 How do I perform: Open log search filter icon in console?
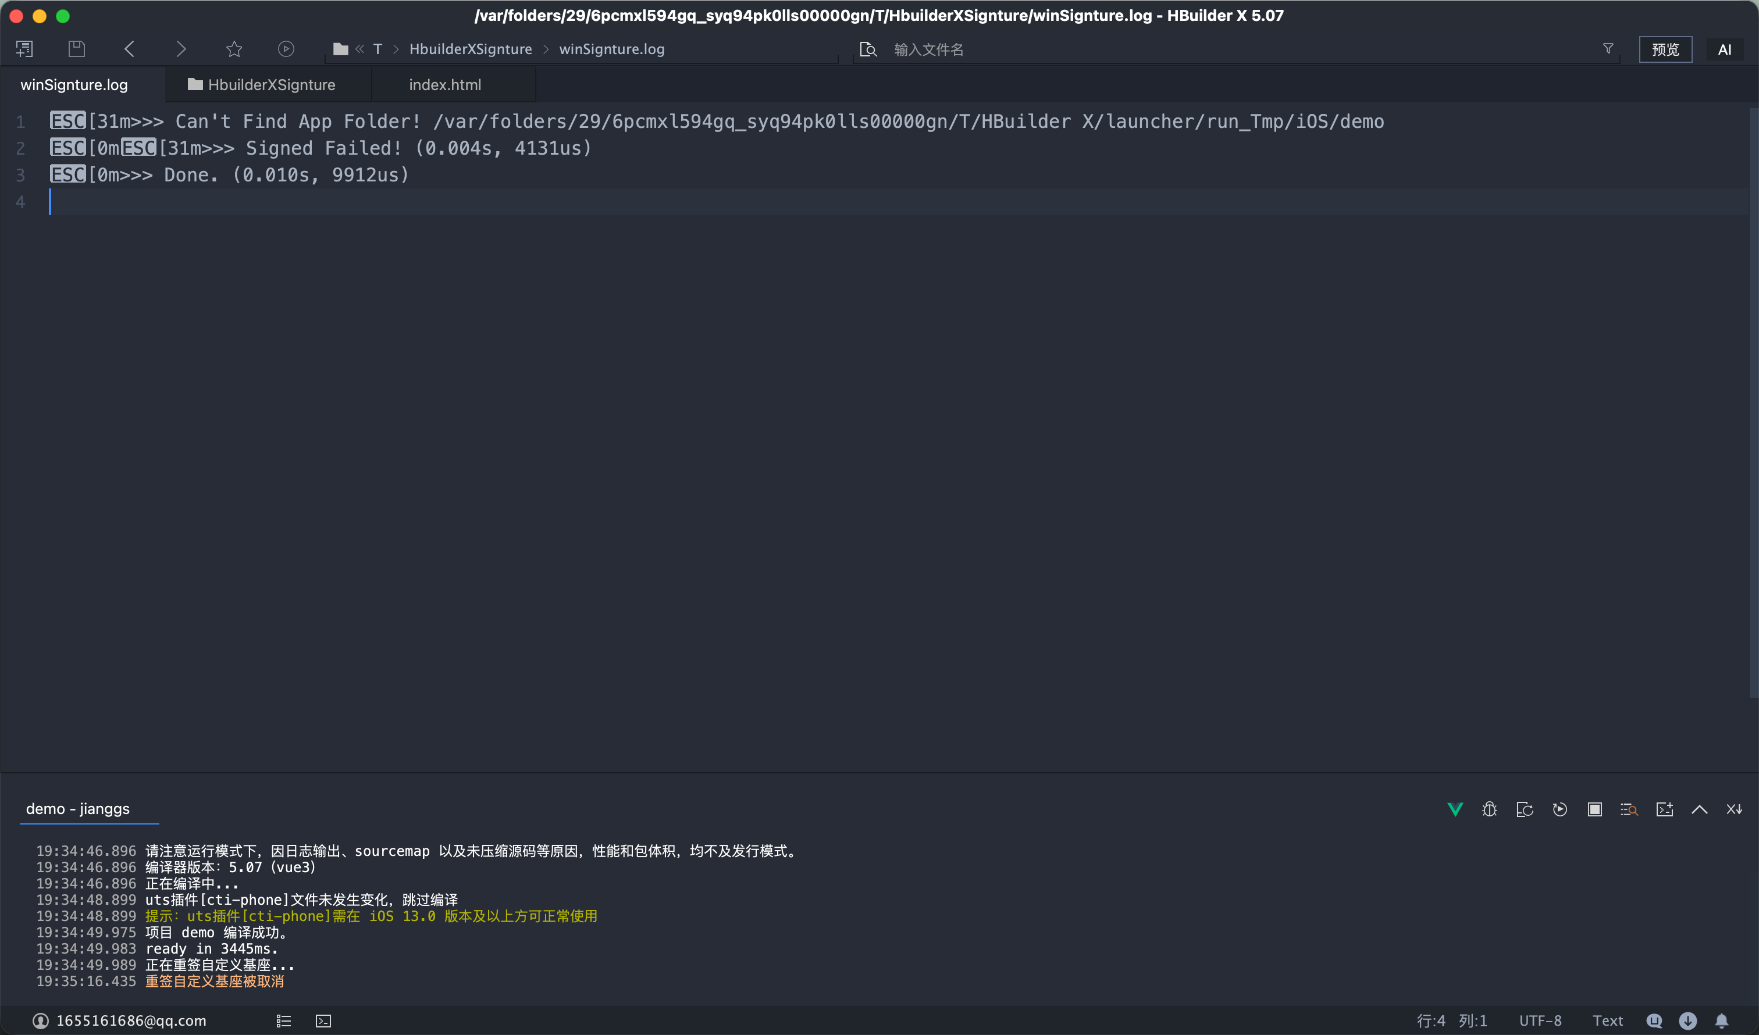click(1629, 809)
